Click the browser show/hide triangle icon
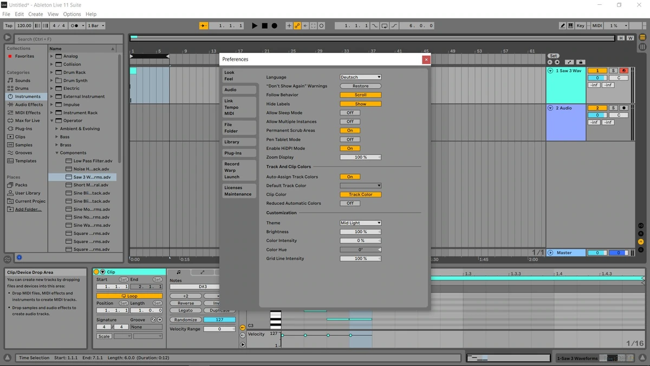The height and width of the screenshot is (366, 650). [x=8, y=38]
